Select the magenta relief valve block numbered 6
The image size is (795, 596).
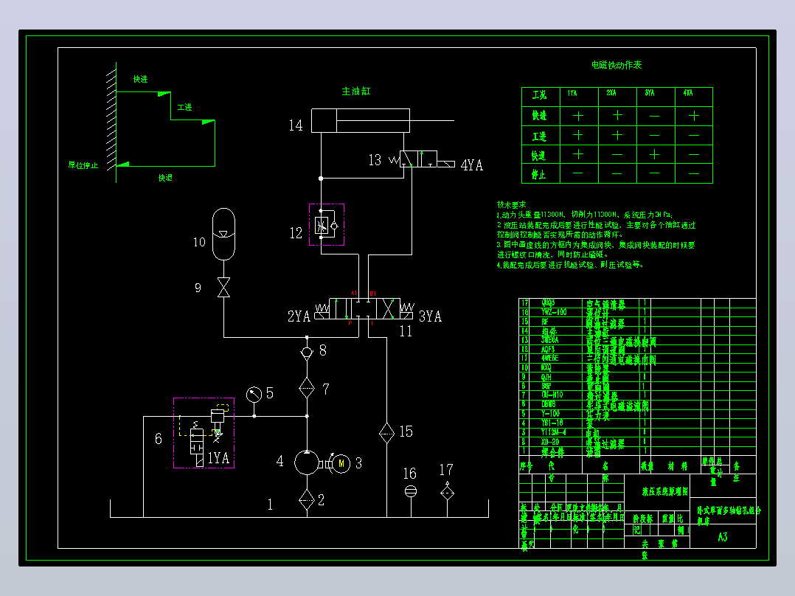pyautogui.click(x=204, y=433)
